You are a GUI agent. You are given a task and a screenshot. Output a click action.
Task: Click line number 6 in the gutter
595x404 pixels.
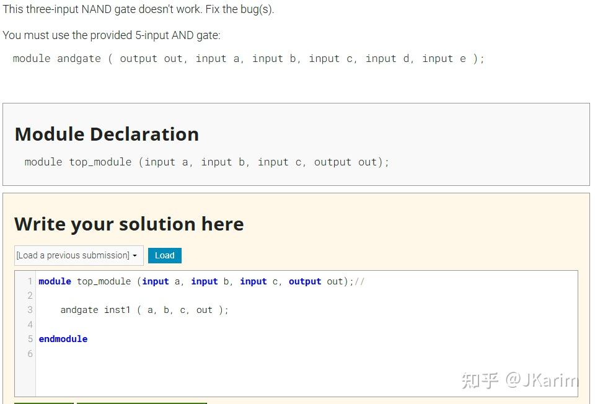pyautogui.click(x=30, y=353)
